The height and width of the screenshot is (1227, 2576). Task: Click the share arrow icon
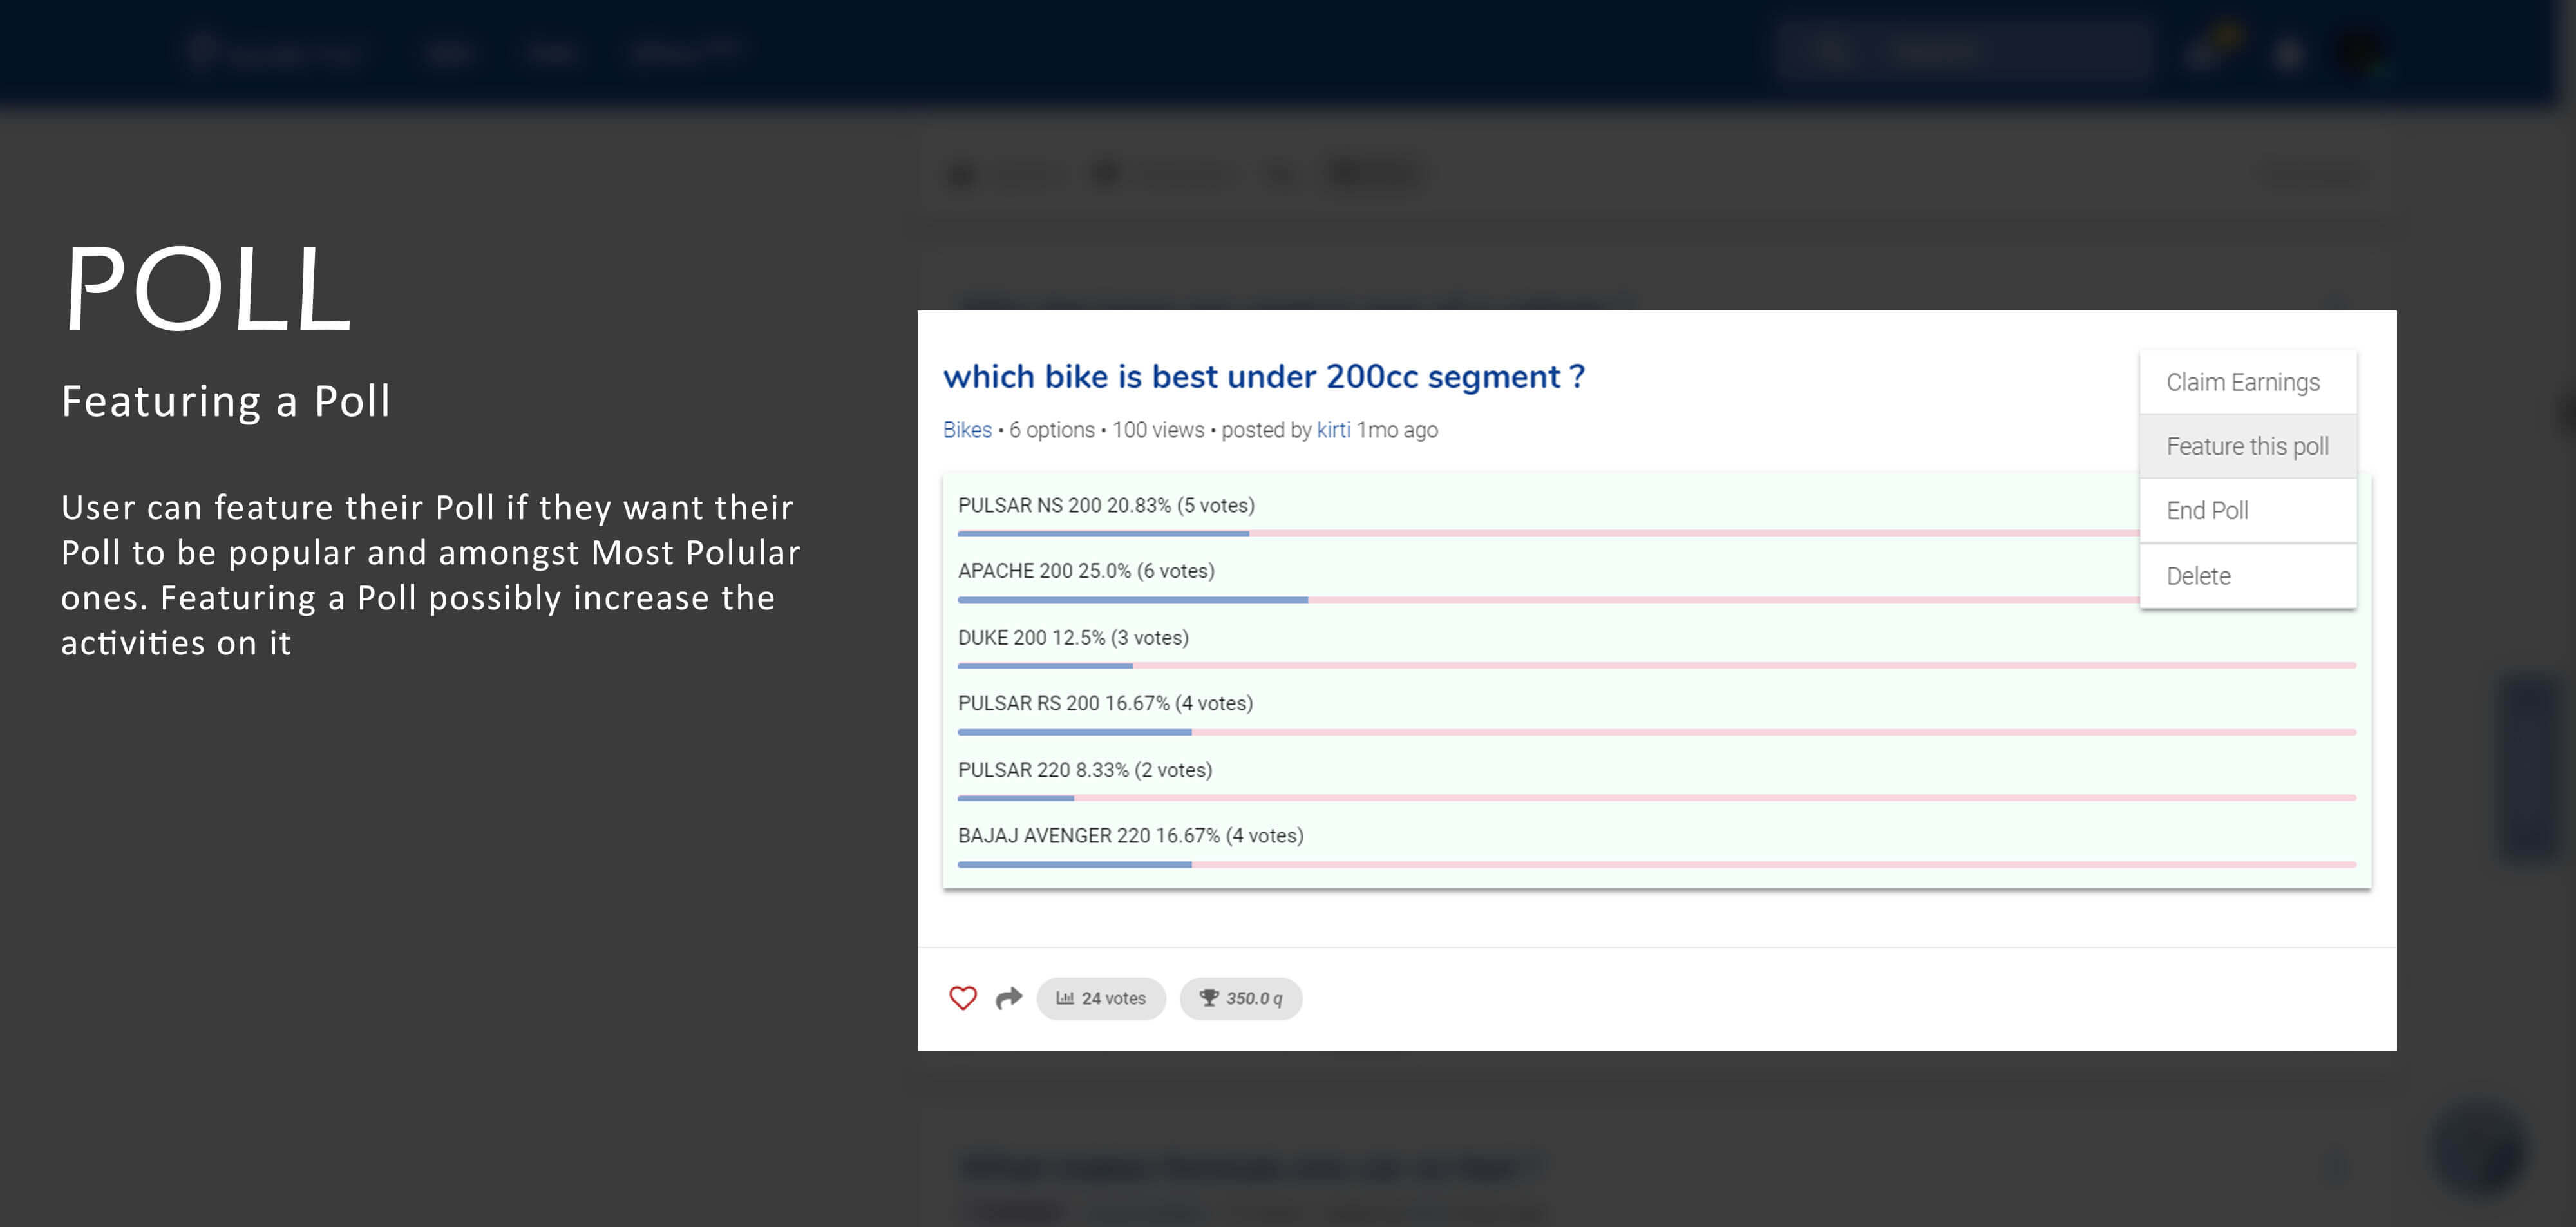1009,998
